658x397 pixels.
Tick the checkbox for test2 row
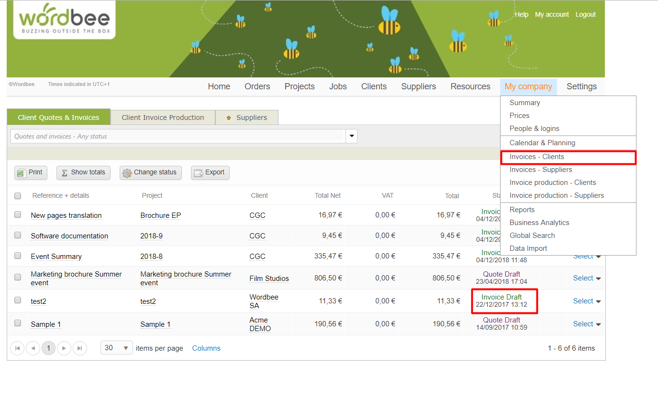click(18, 300)
